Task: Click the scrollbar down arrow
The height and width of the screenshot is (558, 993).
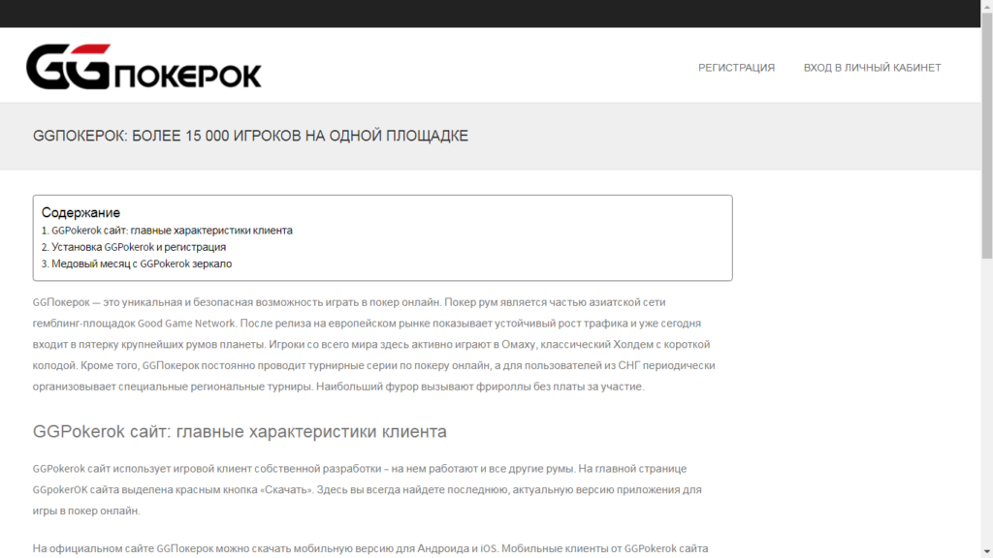Action: (986, 551)
